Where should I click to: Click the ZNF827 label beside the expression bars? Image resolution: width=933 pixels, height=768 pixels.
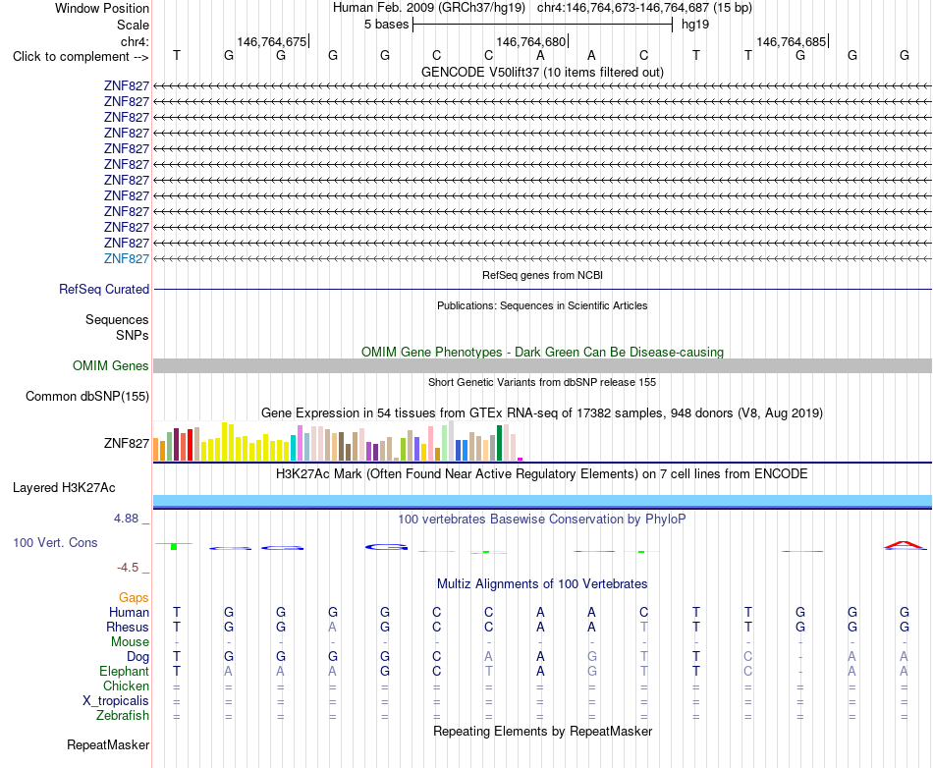coord(126,443)
